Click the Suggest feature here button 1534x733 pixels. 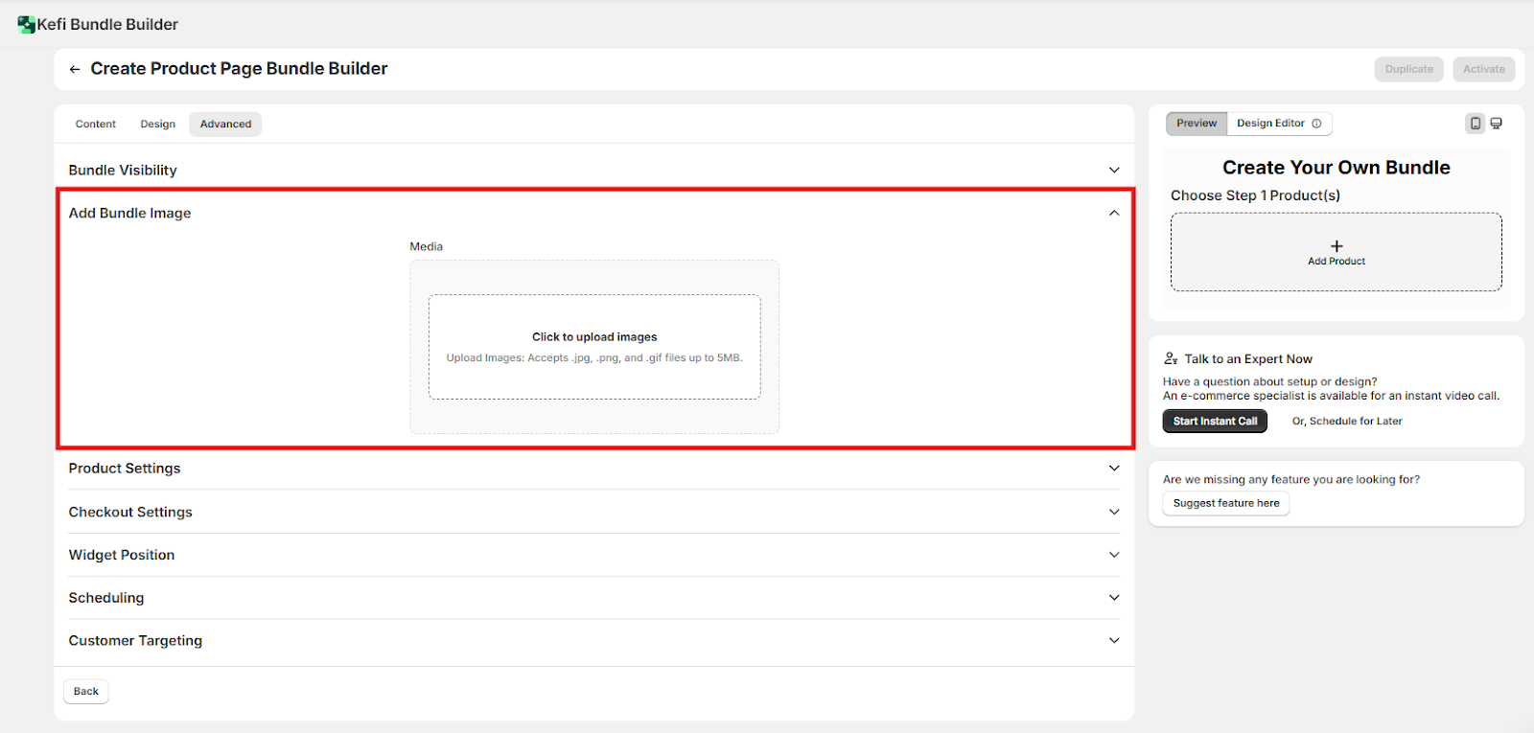[x=1225, y=503]
